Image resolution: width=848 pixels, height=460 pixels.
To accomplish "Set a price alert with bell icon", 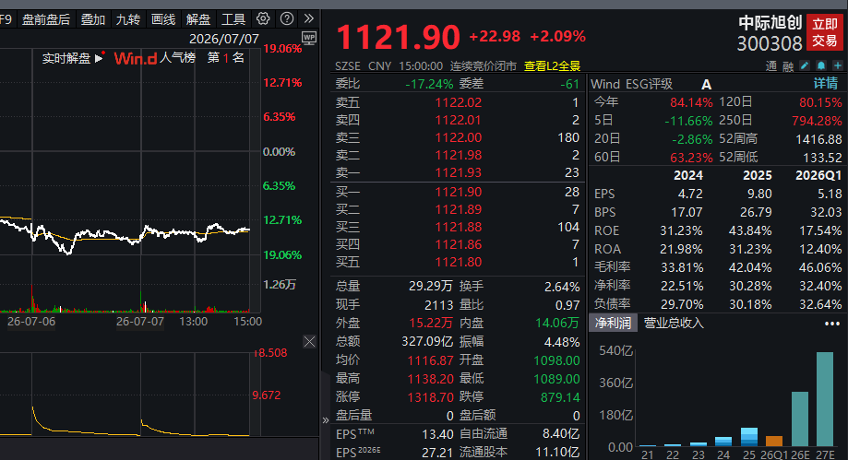I will coord(821,66).
